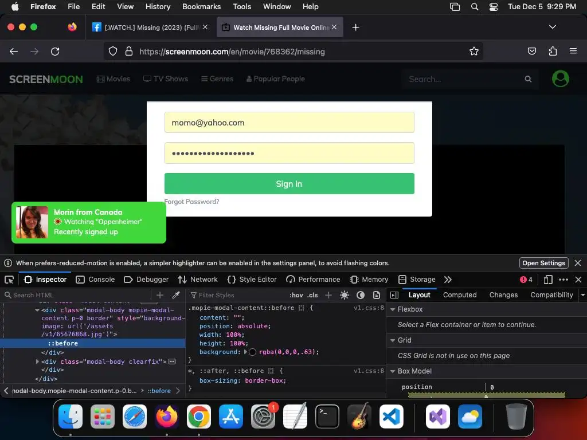Click the green user avatar icon
This screenshot has width=587, height=440.
[x=561, y=78]
